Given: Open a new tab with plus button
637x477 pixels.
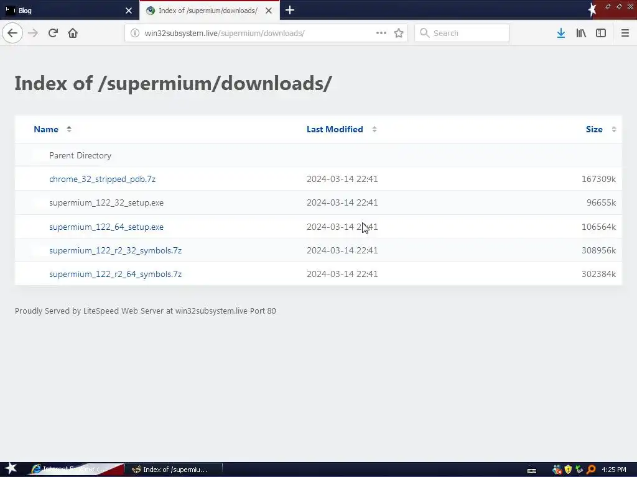Looking at the screenshot, I should coord(290,10).
